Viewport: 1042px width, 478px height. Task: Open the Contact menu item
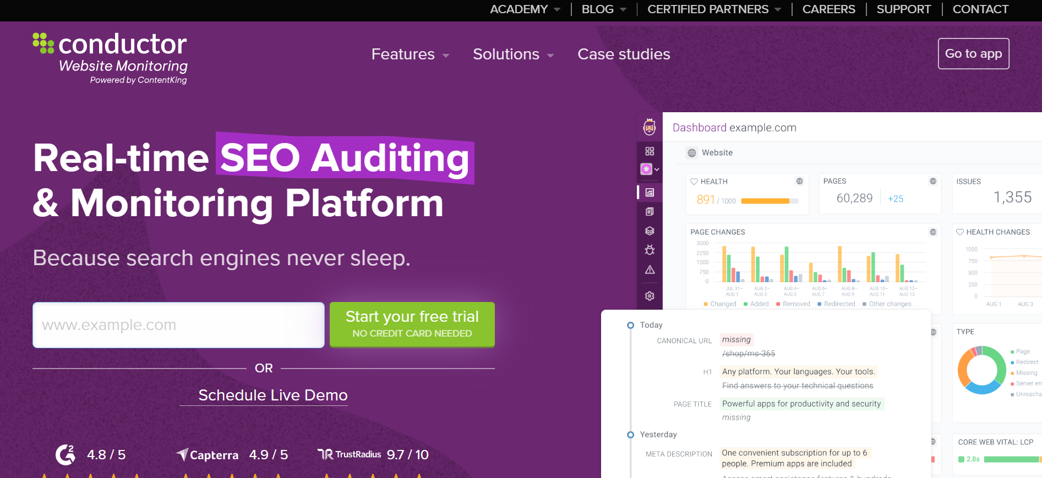click(980, 9)
